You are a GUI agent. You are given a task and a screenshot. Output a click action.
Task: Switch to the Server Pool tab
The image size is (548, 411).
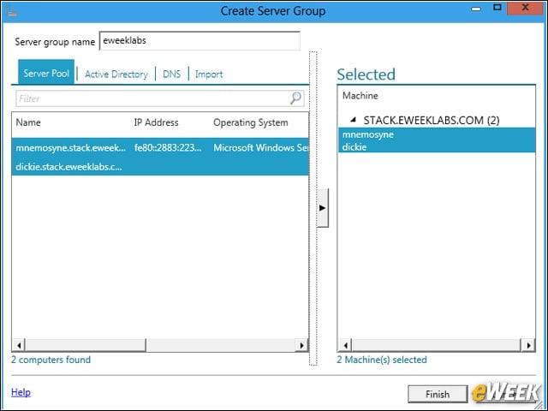click(46, 73)
